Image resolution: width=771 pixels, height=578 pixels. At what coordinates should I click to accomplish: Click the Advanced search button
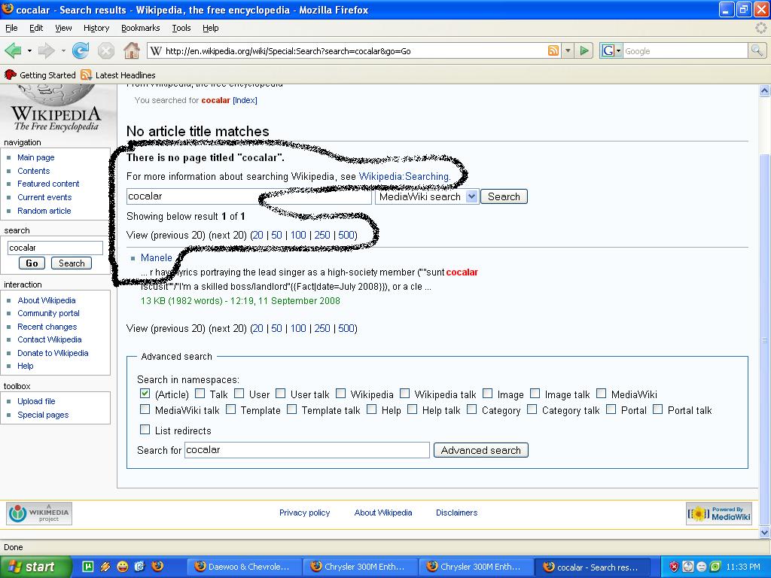(481, 450)
